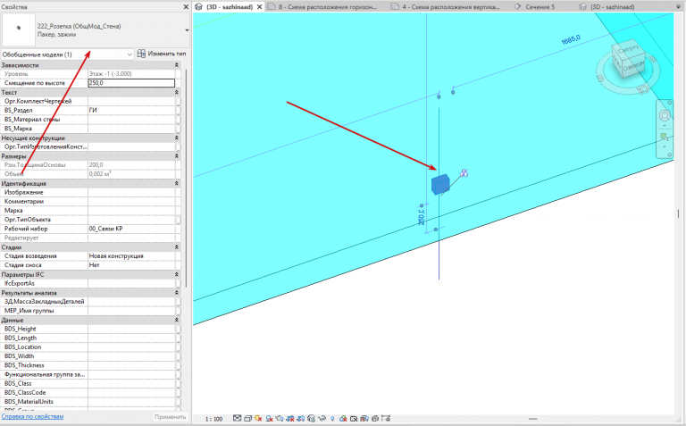Click the Стадия возведения value Новая конструкция
The height and width of the screenshot is (426, 686).
point(116,255)
